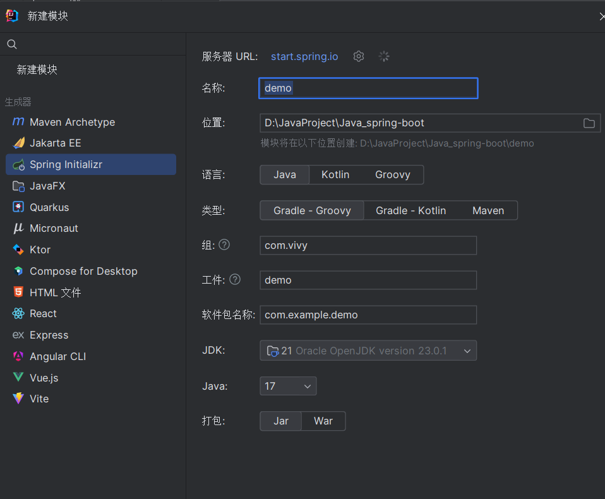Choose War packaging
The height and width of the screenshot is (499, 605).
click(x=323, y=421)
